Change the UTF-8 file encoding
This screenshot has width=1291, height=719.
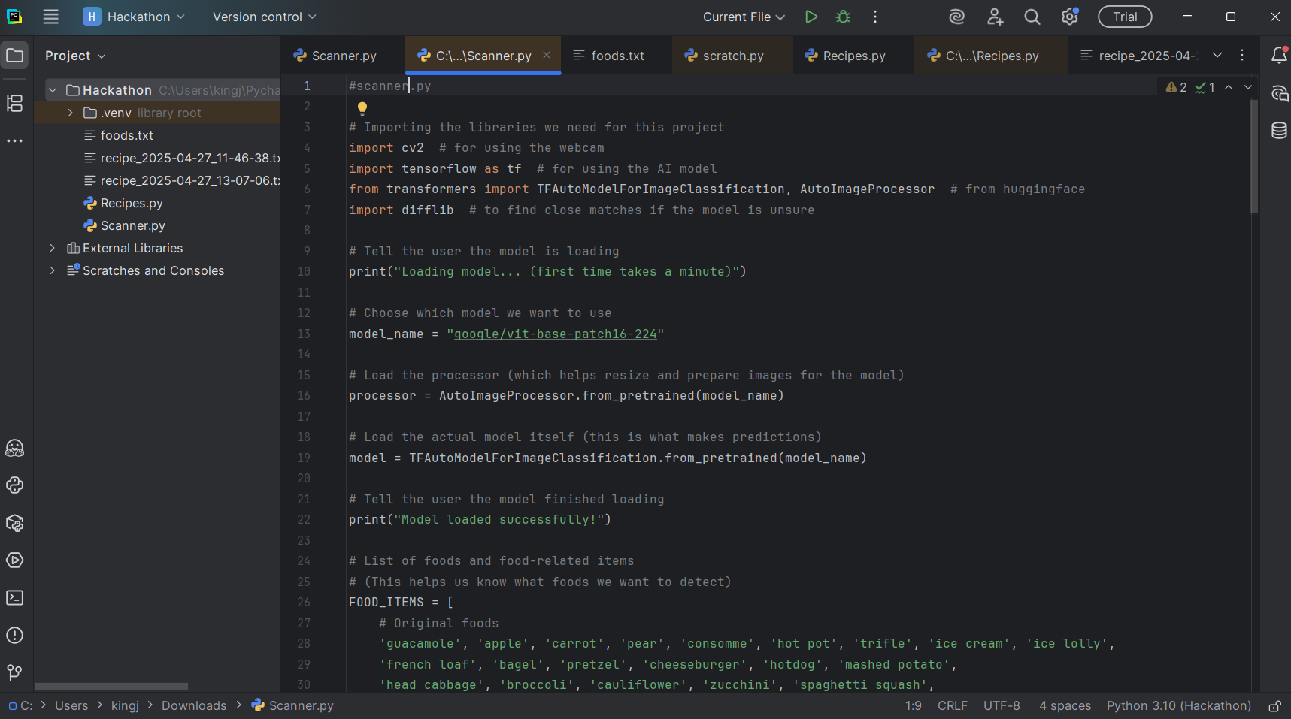pos(1002,706)
